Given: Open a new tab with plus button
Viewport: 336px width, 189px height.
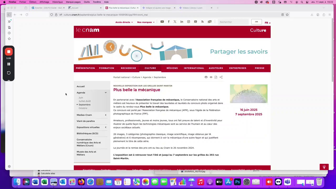Looking at the screenshot, I should [218, 8].
